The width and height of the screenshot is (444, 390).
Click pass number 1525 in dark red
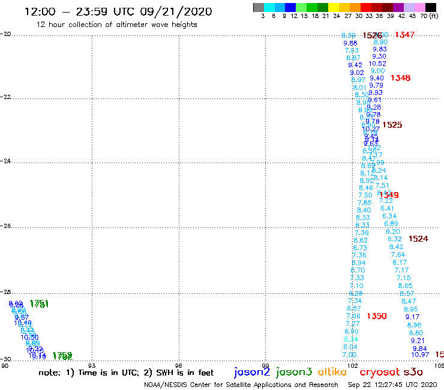click(392, 125)
